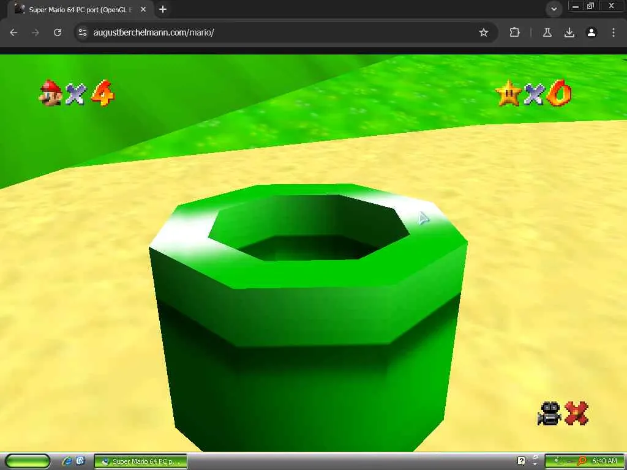Click the browser forward arrow

coord(36,32)
